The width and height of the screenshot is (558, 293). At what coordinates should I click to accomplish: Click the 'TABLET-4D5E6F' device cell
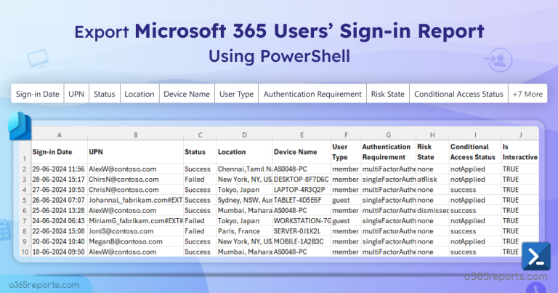pyautogui.click(x=302, y=200)
